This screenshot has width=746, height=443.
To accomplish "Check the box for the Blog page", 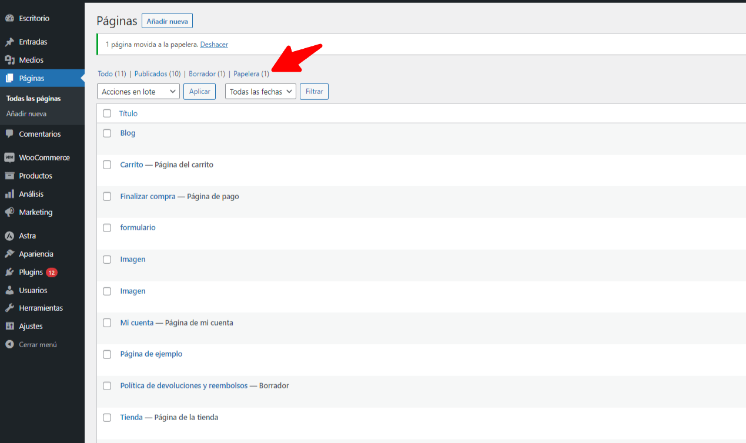I will pos(107,133).
